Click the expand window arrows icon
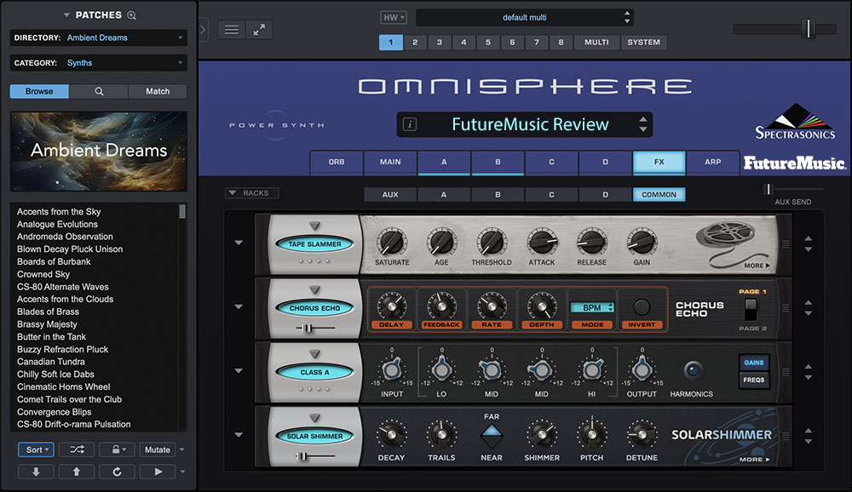The image size is (852, 492). tap(259, 30)
